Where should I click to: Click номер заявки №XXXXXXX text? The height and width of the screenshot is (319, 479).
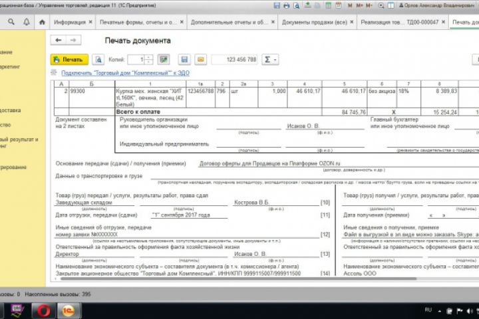pos(86,235)
